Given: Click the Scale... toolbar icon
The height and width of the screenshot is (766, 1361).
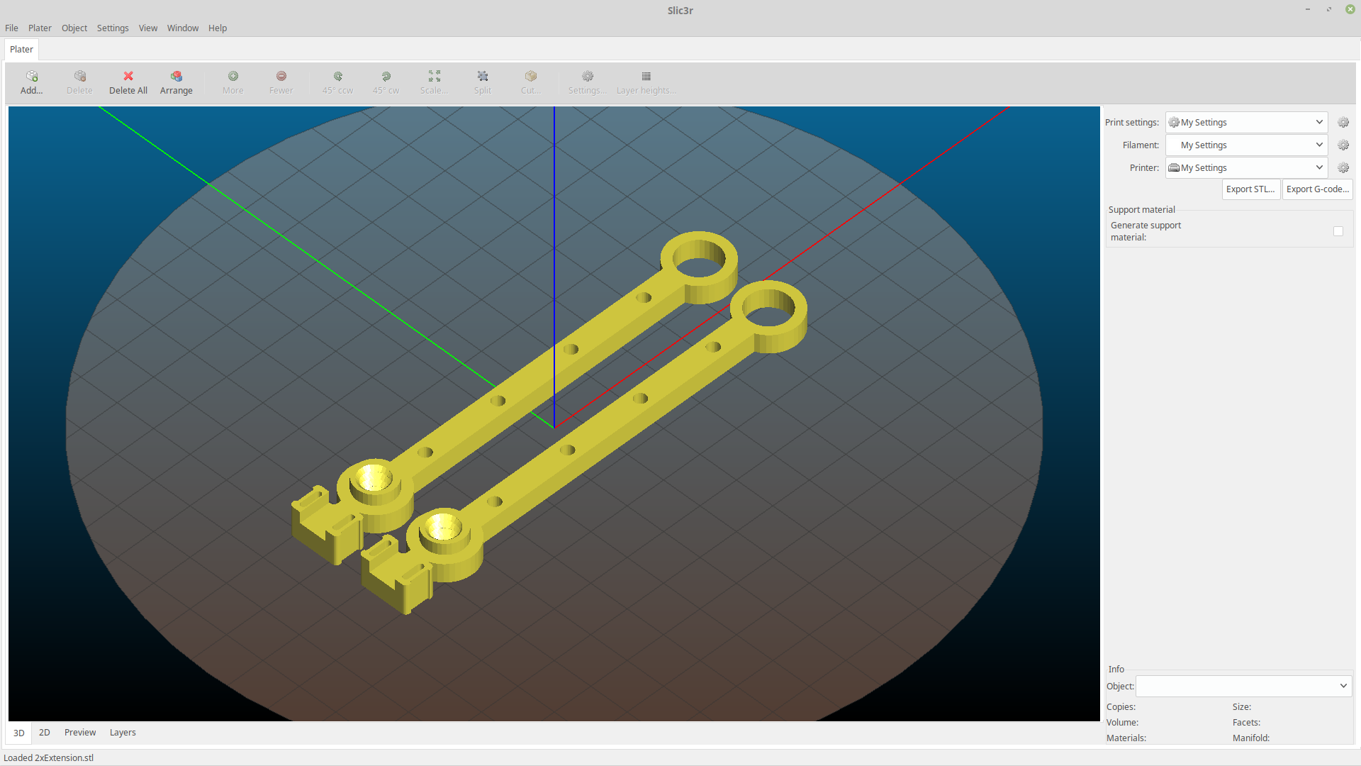Looking at the screenshot, I should point(435,76).
